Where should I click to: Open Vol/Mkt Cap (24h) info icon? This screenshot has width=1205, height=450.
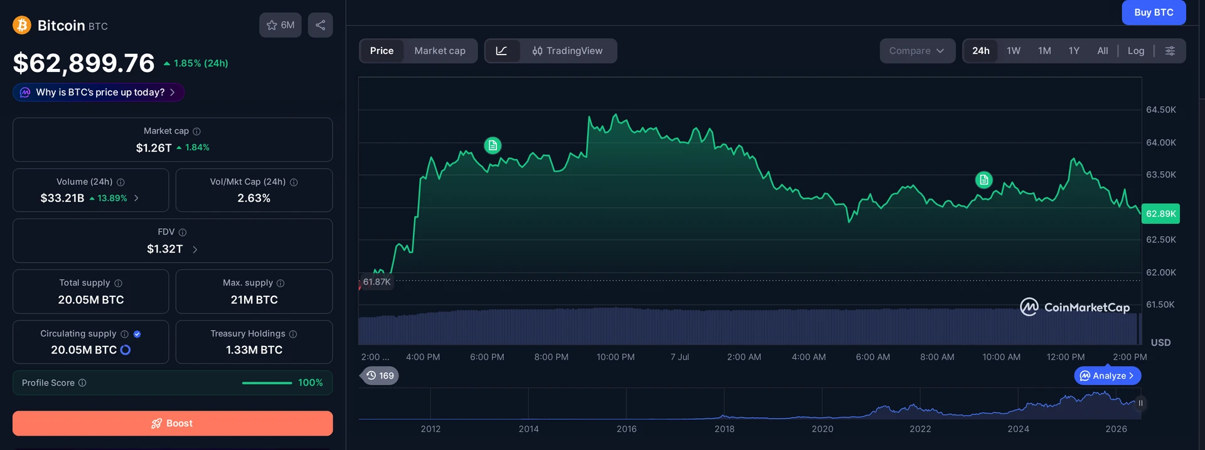(x=294, y=182)
